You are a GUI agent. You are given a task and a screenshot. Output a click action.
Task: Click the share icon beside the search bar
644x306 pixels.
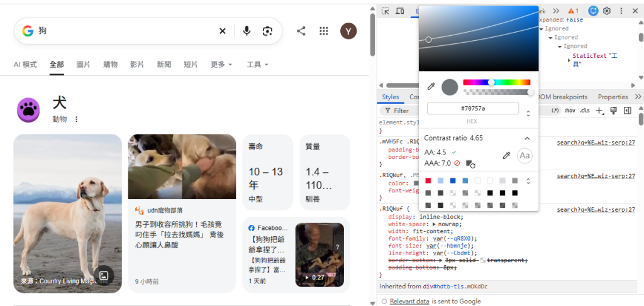pyautogui.click(x=301, y=31)
